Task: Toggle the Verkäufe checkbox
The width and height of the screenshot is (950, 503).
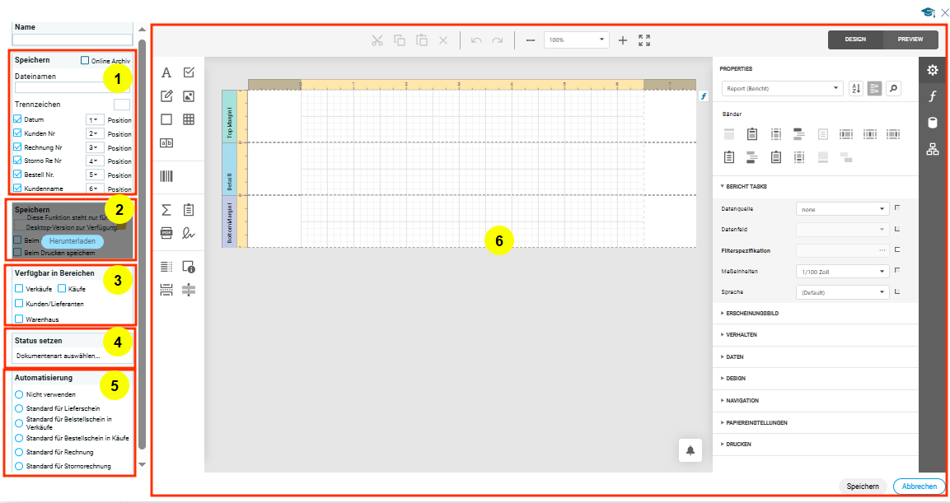Action: (x=19, y=289)
